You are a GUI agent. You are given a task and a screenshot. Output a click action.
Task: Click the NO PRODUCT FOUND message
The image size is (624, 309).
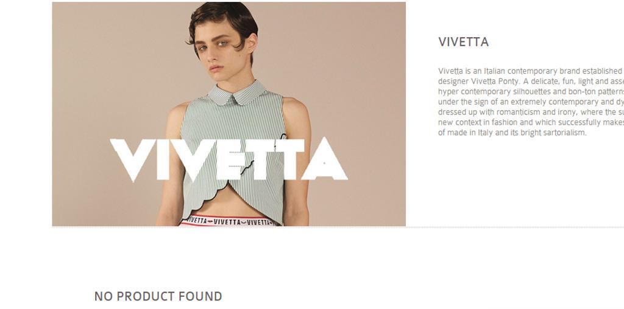click(x=158, y=296)
